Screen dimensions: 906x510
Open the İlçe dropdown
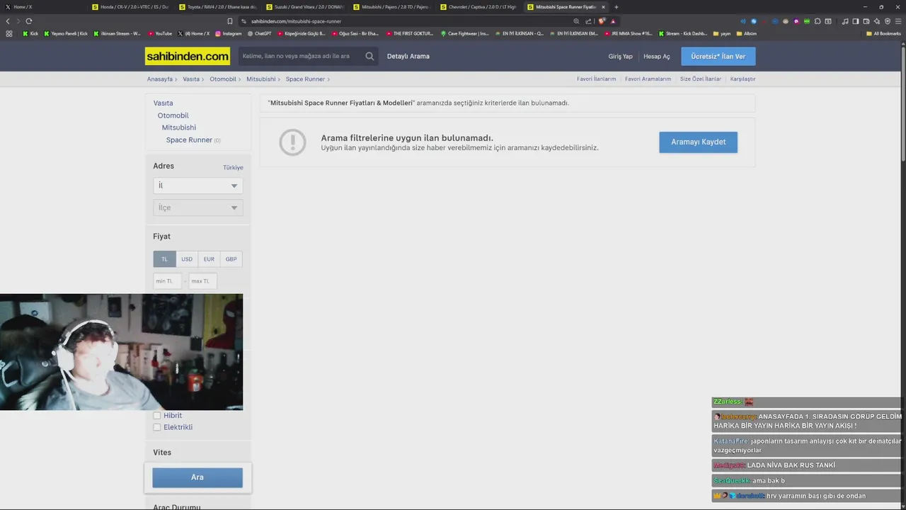pyautogui.click(x=198, y=208)
